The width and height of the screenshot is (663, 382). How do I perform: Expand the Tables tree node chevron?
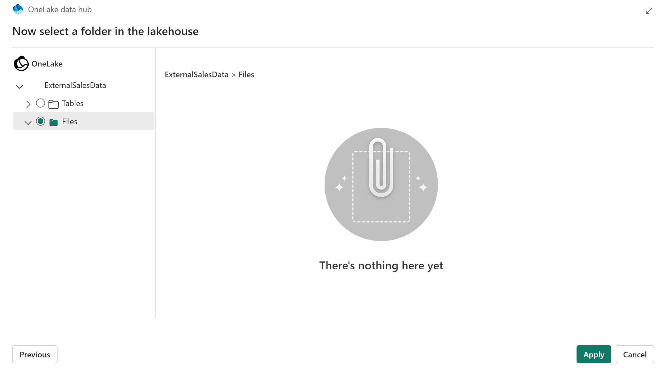pyautogui.click(x=28, y=103)
